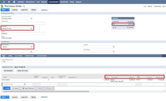Switch to the Communication subtab

(42, 56)
